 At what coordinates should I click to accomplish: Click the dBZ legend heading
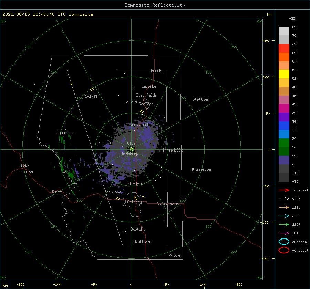[292, 18]
